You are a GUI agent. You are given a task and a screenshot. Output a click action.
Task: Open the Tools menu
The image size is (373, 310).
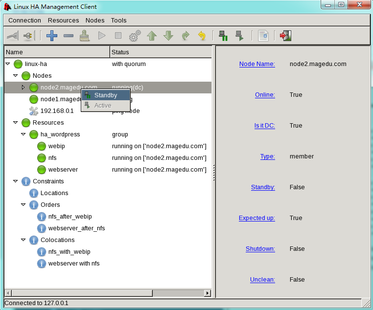click(x=118, y=21)
